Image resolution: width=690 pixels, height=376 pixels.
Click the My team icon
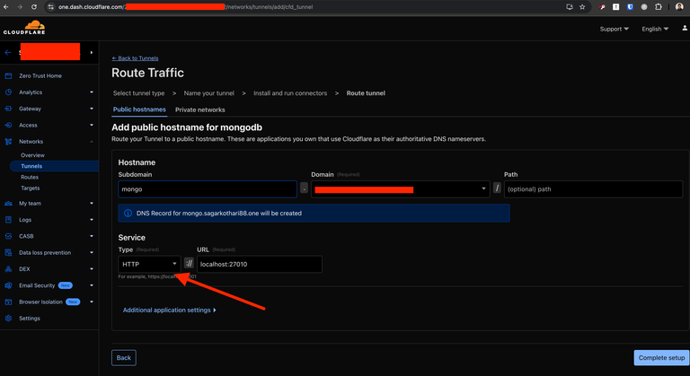8,203
